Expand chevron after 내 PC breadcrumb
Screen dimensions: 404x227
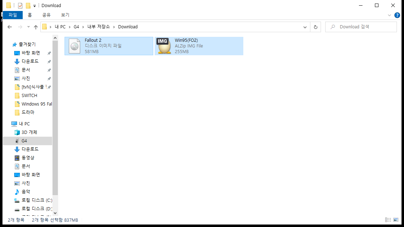coord(70,27)
